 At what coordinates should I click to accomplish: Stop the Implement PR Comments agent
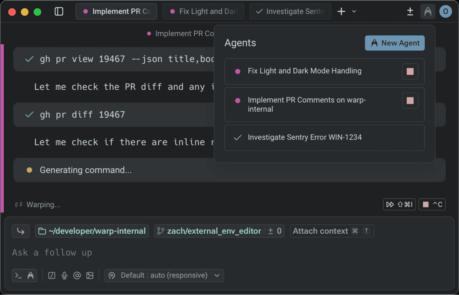(x=410, y=101)
